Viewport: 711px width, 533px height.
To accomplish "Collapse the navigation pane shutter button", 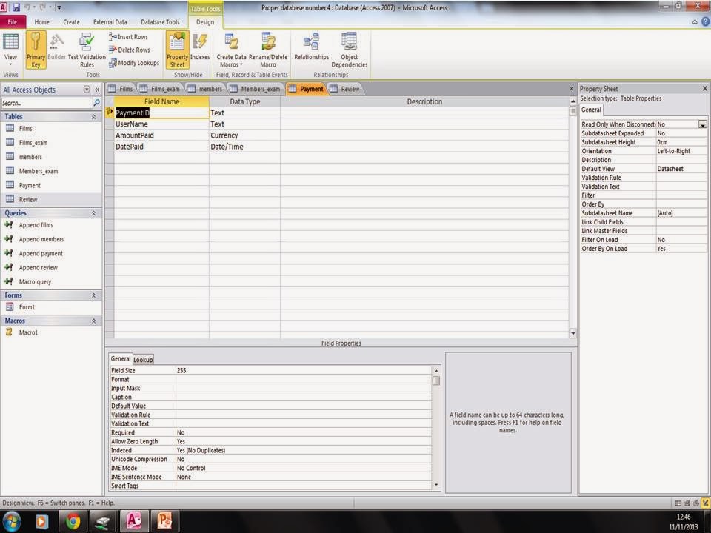I will coord(97,90).
